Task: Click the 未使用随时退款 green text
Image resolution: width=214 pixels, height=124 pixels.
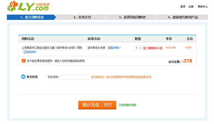Action: click(128, 105)
